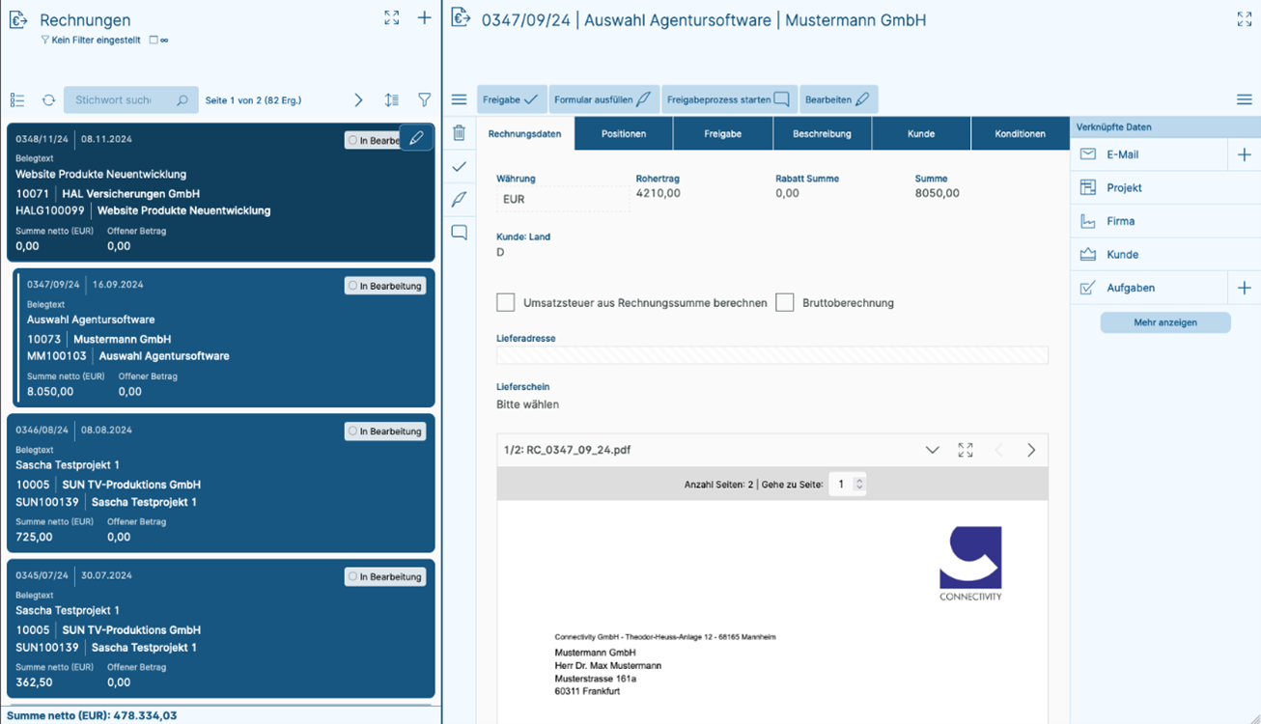The image size is (1261, 724).
Task: Open comment icon in left action sidebar
Action: (x=459, y=233)
